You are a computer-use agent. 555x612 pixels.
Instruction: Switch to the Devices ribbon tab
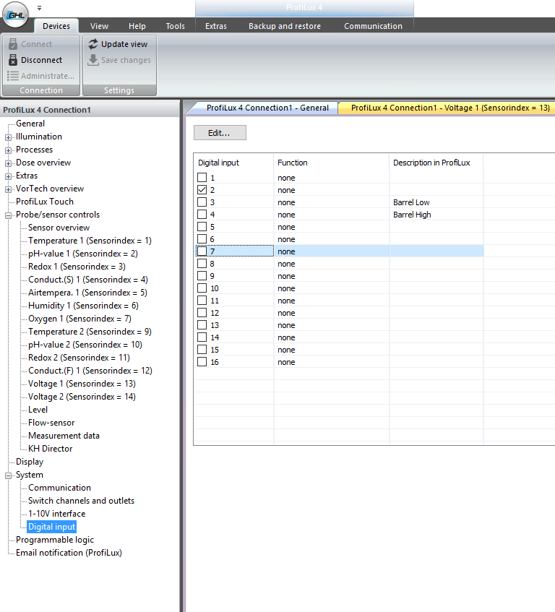coord(56,26)
